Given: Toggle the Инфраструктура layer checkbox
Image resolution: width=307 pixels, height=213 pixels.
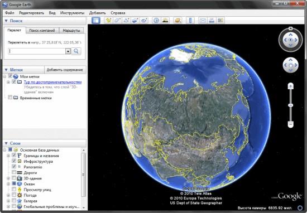Looking at the screenshot, I should 14,161.
